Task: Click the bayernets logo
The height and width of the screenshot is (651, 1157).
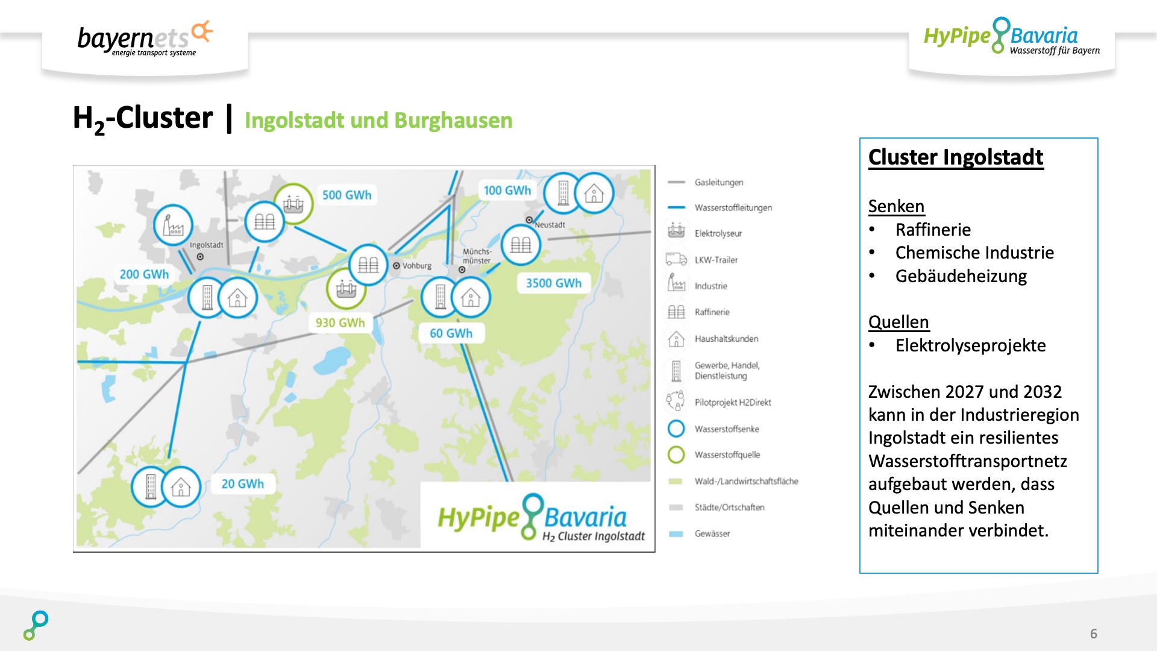Action: (x=145, y=39)
